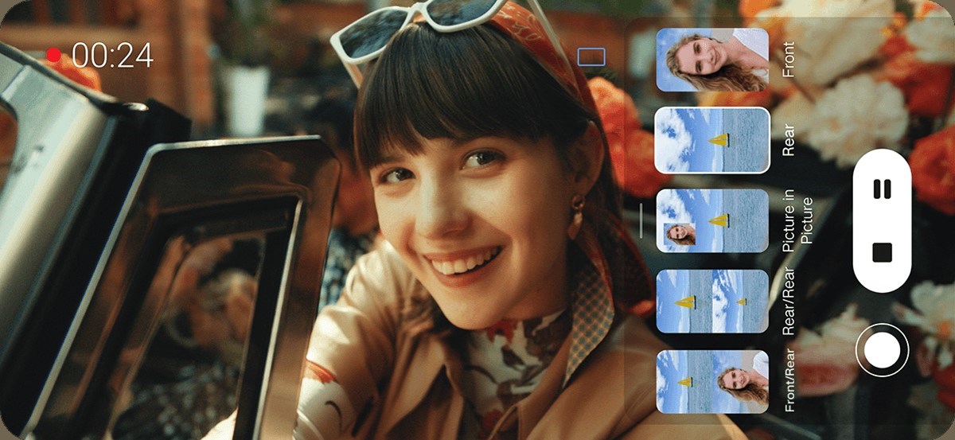The image size is (955, 440).
Task: Pause the video recording
Action: tap(882, 189)
